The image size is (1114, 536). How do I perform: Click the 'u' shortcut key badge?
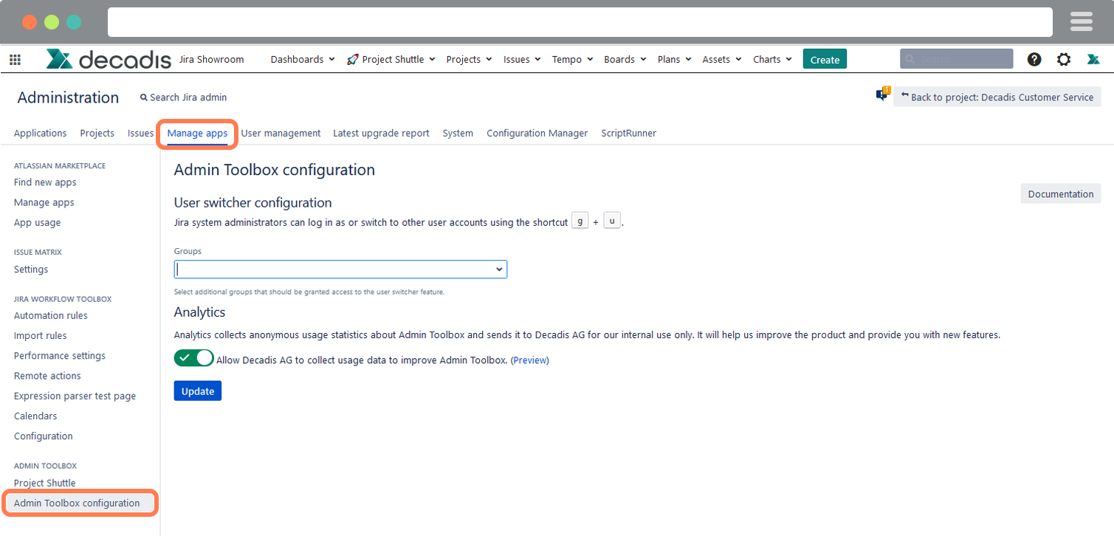pos(611,219)
